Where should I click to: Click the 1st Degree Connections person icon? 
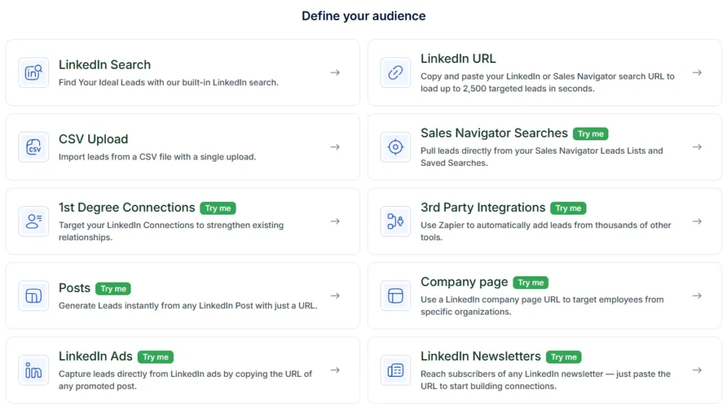click(33, 221)
